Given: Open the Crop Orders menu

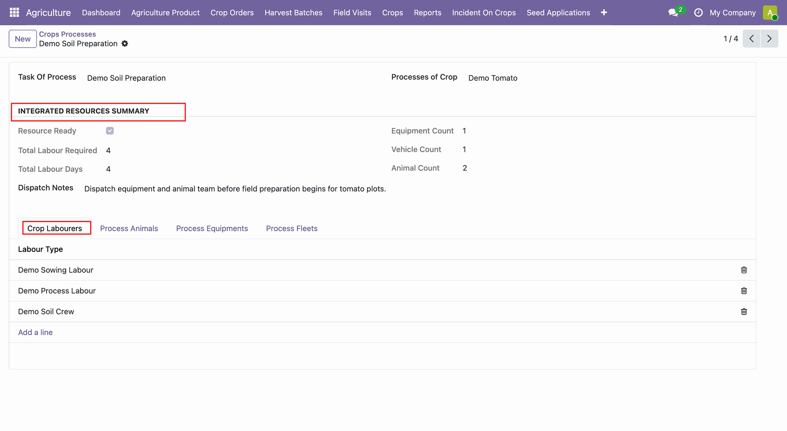Looking at the screenshot, I should coord(232,13).
